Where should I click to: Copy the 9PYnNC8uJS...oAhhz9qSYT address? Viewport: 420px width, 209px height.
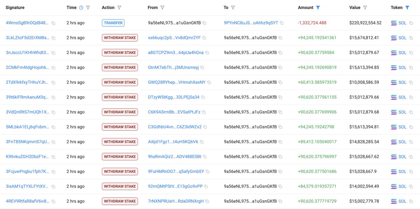pos(282,23)
